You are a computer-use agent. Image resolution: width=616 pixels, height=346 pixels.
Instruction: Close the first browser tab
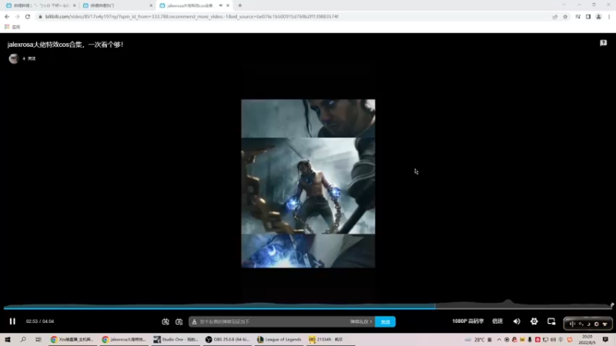tap(74, 5)
